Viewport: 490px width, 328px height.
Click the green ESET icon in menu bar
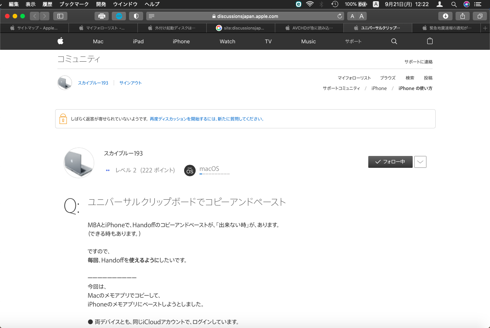[299, 4]
